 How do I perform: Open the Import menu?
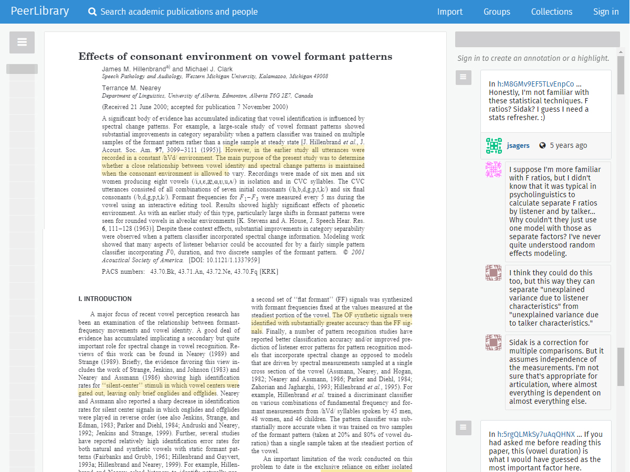click(450, 12)
